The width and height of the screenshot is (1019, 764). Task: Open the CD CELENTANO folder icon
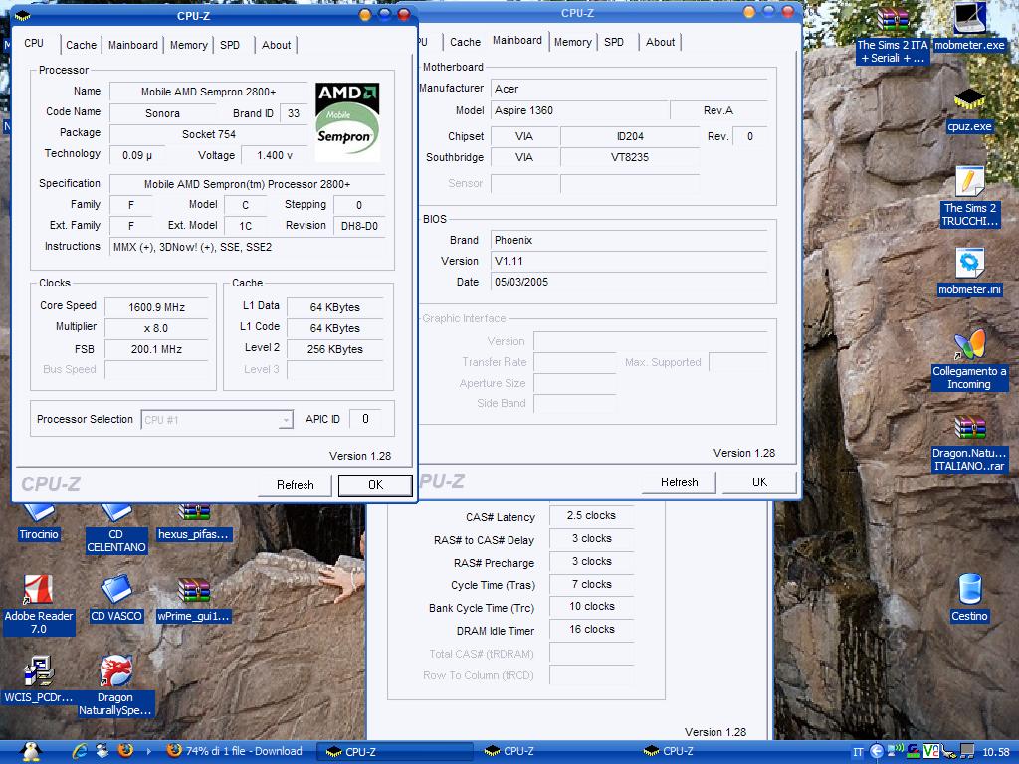point(116,529)
